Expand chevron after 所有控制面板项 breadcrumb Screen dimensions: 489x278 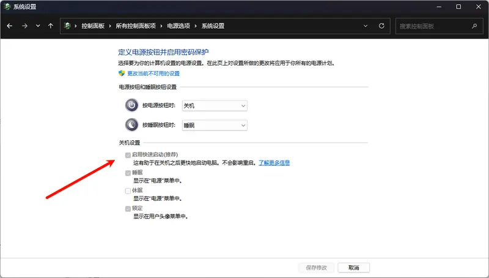[x=161, y=26]
